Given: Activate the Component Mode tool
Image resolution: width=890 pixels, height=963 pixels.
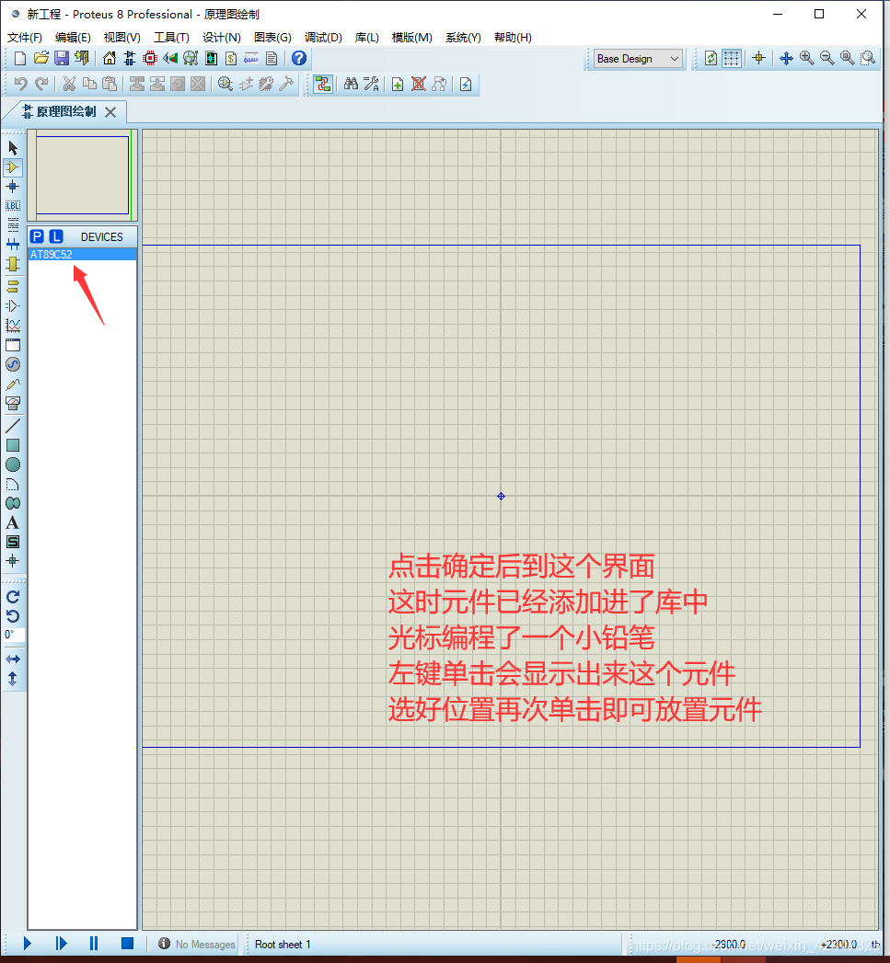Looking at the screenshot, I should pyautogui.click(x=13, y=167).
